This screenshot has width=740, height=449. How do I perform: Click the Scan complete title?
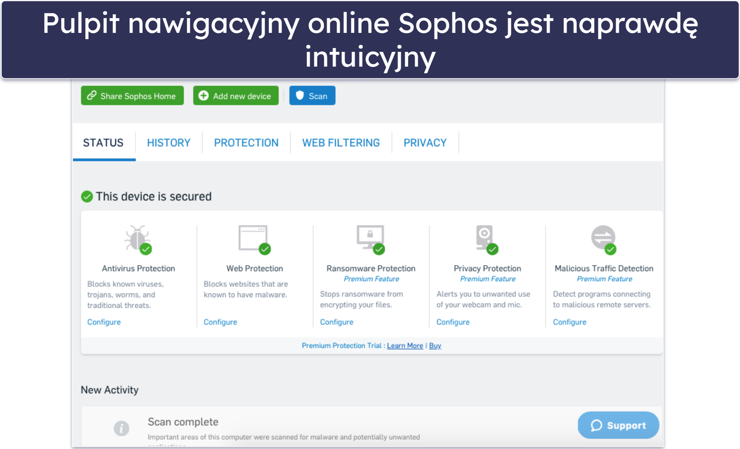(x=183, y=422)
